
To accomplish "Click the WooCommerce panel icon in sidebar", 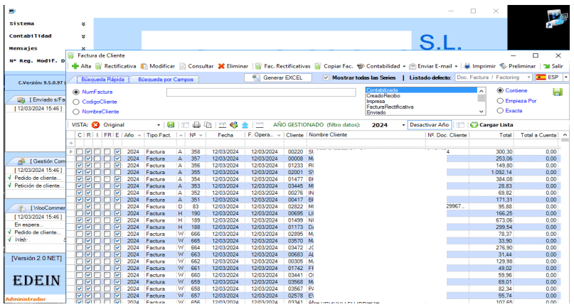I will tap(21, 208).
